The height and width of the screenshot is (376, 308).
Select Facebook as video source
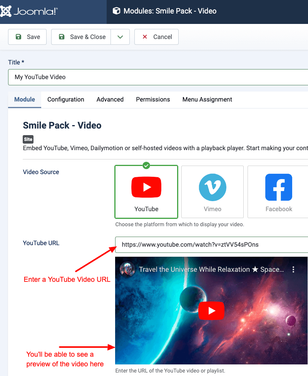pyautogui.click(x=279, y=192)
